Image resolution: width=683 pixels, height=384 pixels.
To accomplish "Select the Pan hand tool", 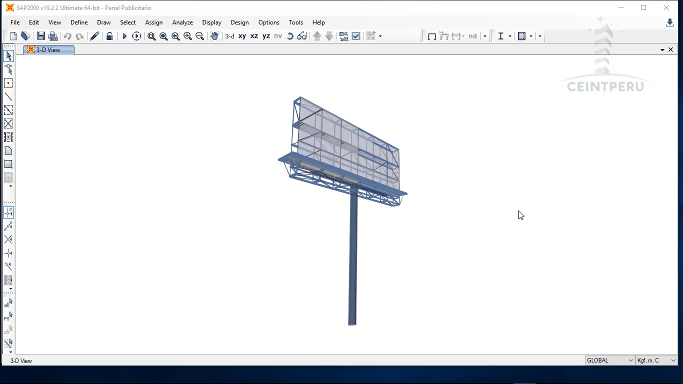I will coord(214,36).
